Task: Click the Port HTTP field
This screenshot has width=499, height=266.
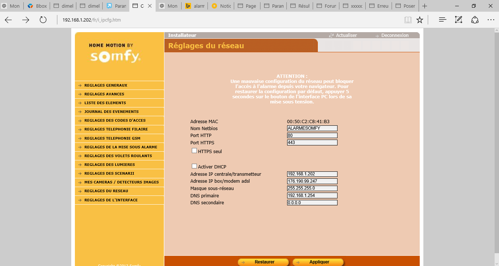Action: pyautogui.click(x=312, y=136)
